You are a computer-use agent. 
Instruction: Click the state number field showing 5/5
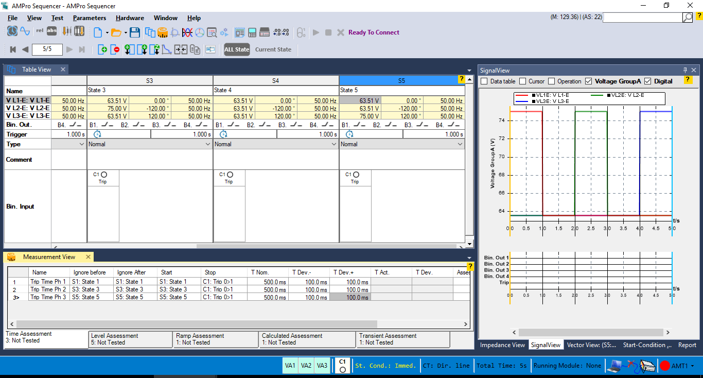click(x=47, y=49)
